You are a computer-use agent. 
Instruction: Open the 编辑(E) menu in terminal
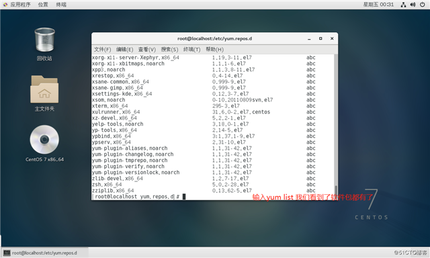pos(125,50)
